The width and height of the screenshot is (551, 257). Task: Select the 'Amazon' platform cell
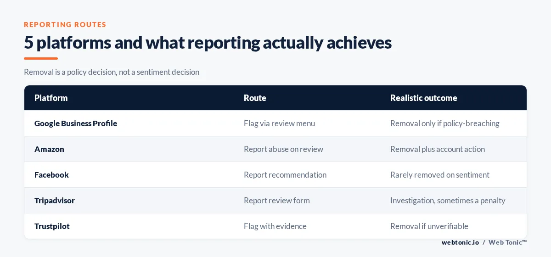click(x=49, y=149)
